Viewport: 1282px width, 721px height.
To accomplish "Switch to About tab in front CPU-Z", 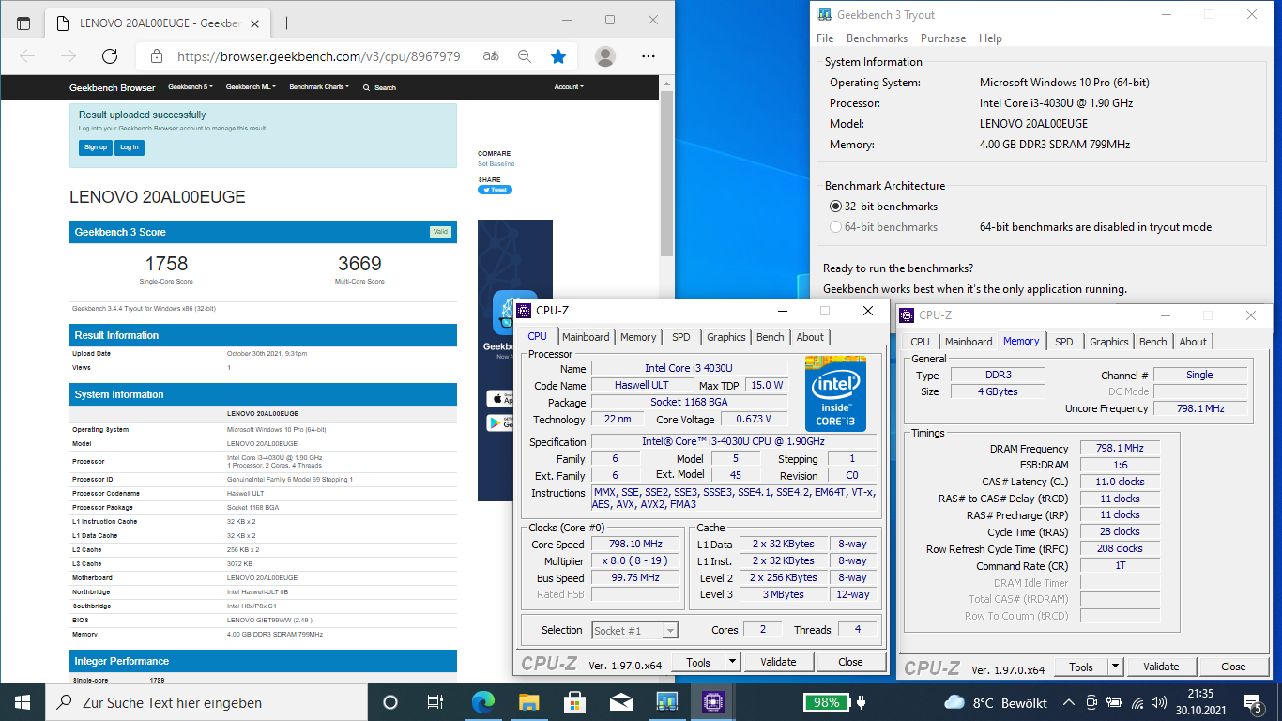I will coord(810,337).
